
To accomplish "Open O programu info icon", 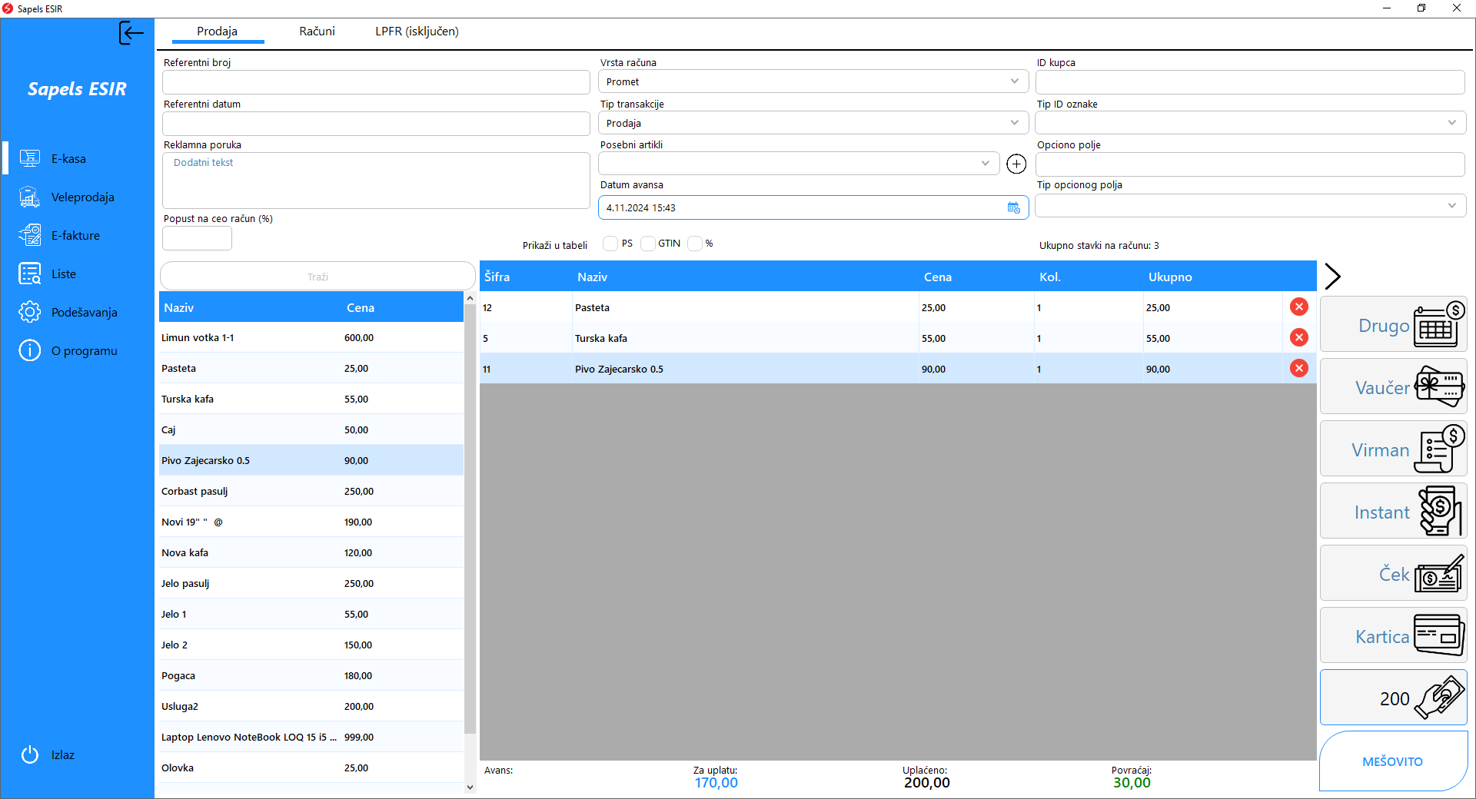I will tap(30, 350).
